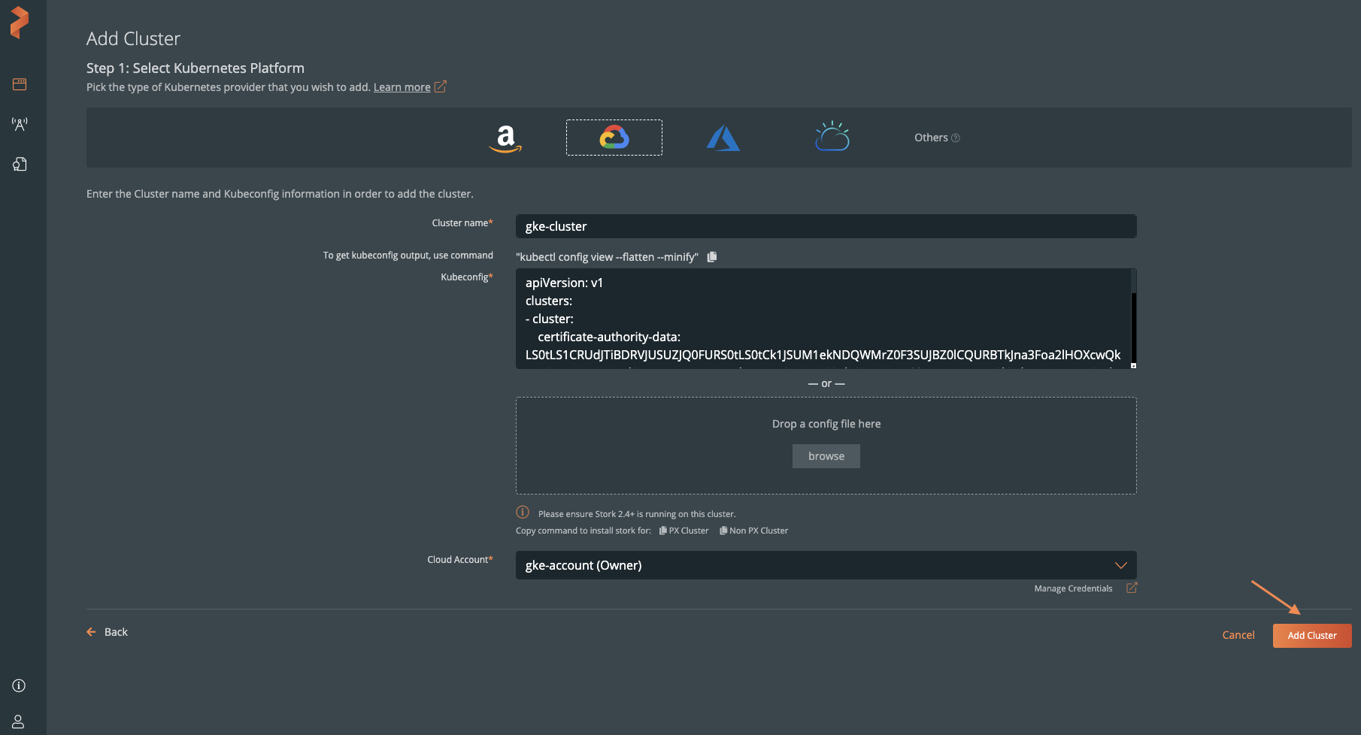Copy stork install command for PX Cluster
Image resolution: width=1361 pixels, height=735 pixels.
684,531
